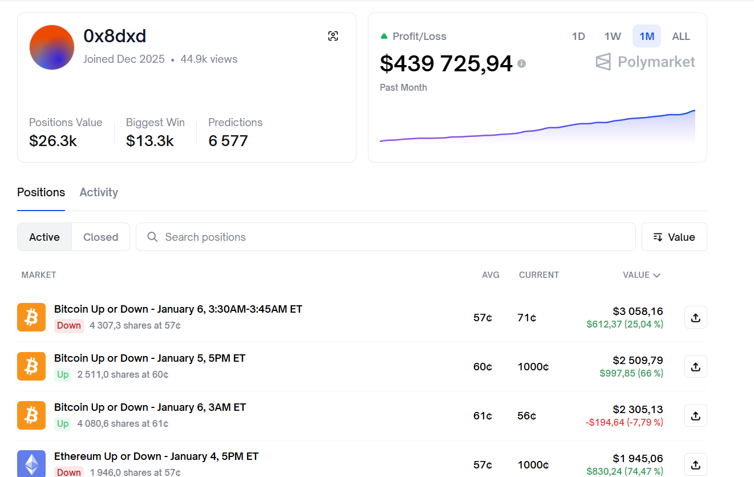
Task: Click the Bitcoin logo for the 3:30AM-3:45AM market
Action: click(x=31, y=317)
